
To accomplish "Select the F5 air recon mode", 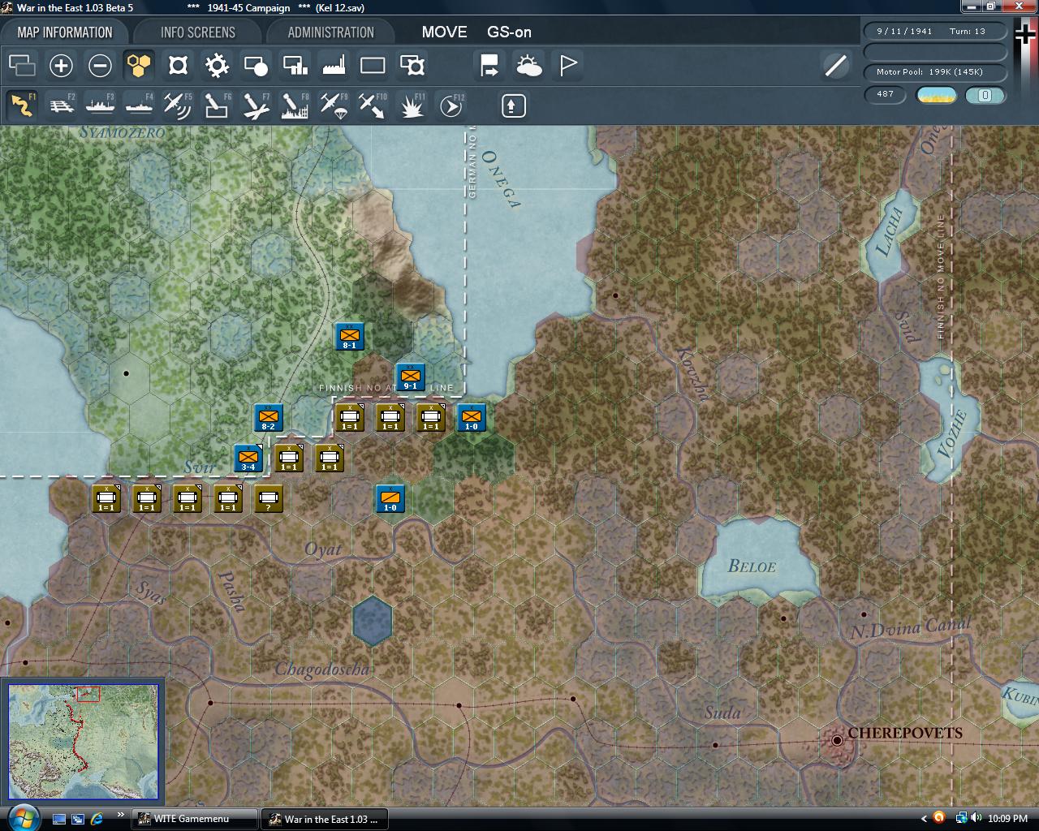I will point(177,105).
